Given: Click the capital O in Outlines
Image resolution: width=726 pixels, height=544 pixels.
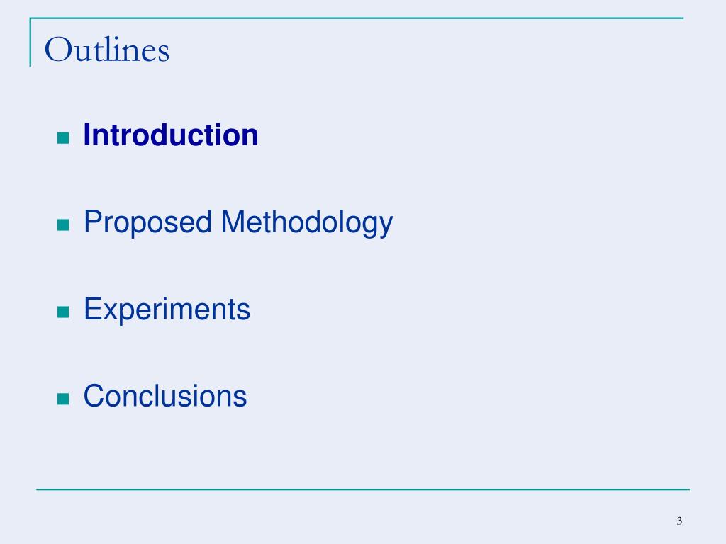Looking at the screenshot, I should pos(58,50).
